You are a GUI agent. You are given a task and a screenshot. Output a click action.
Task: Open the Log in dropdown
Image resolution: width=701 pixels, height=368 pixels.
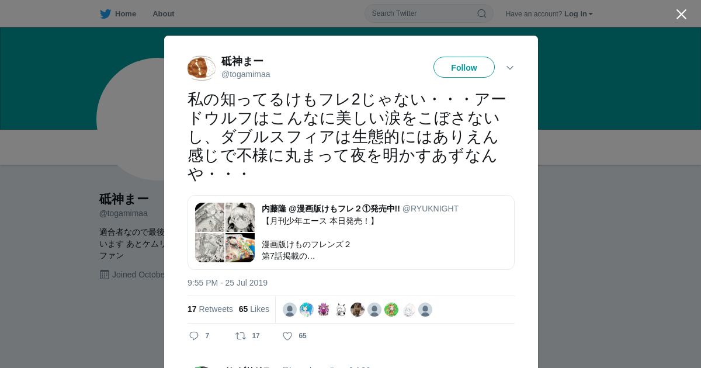(x=578, y=14)
